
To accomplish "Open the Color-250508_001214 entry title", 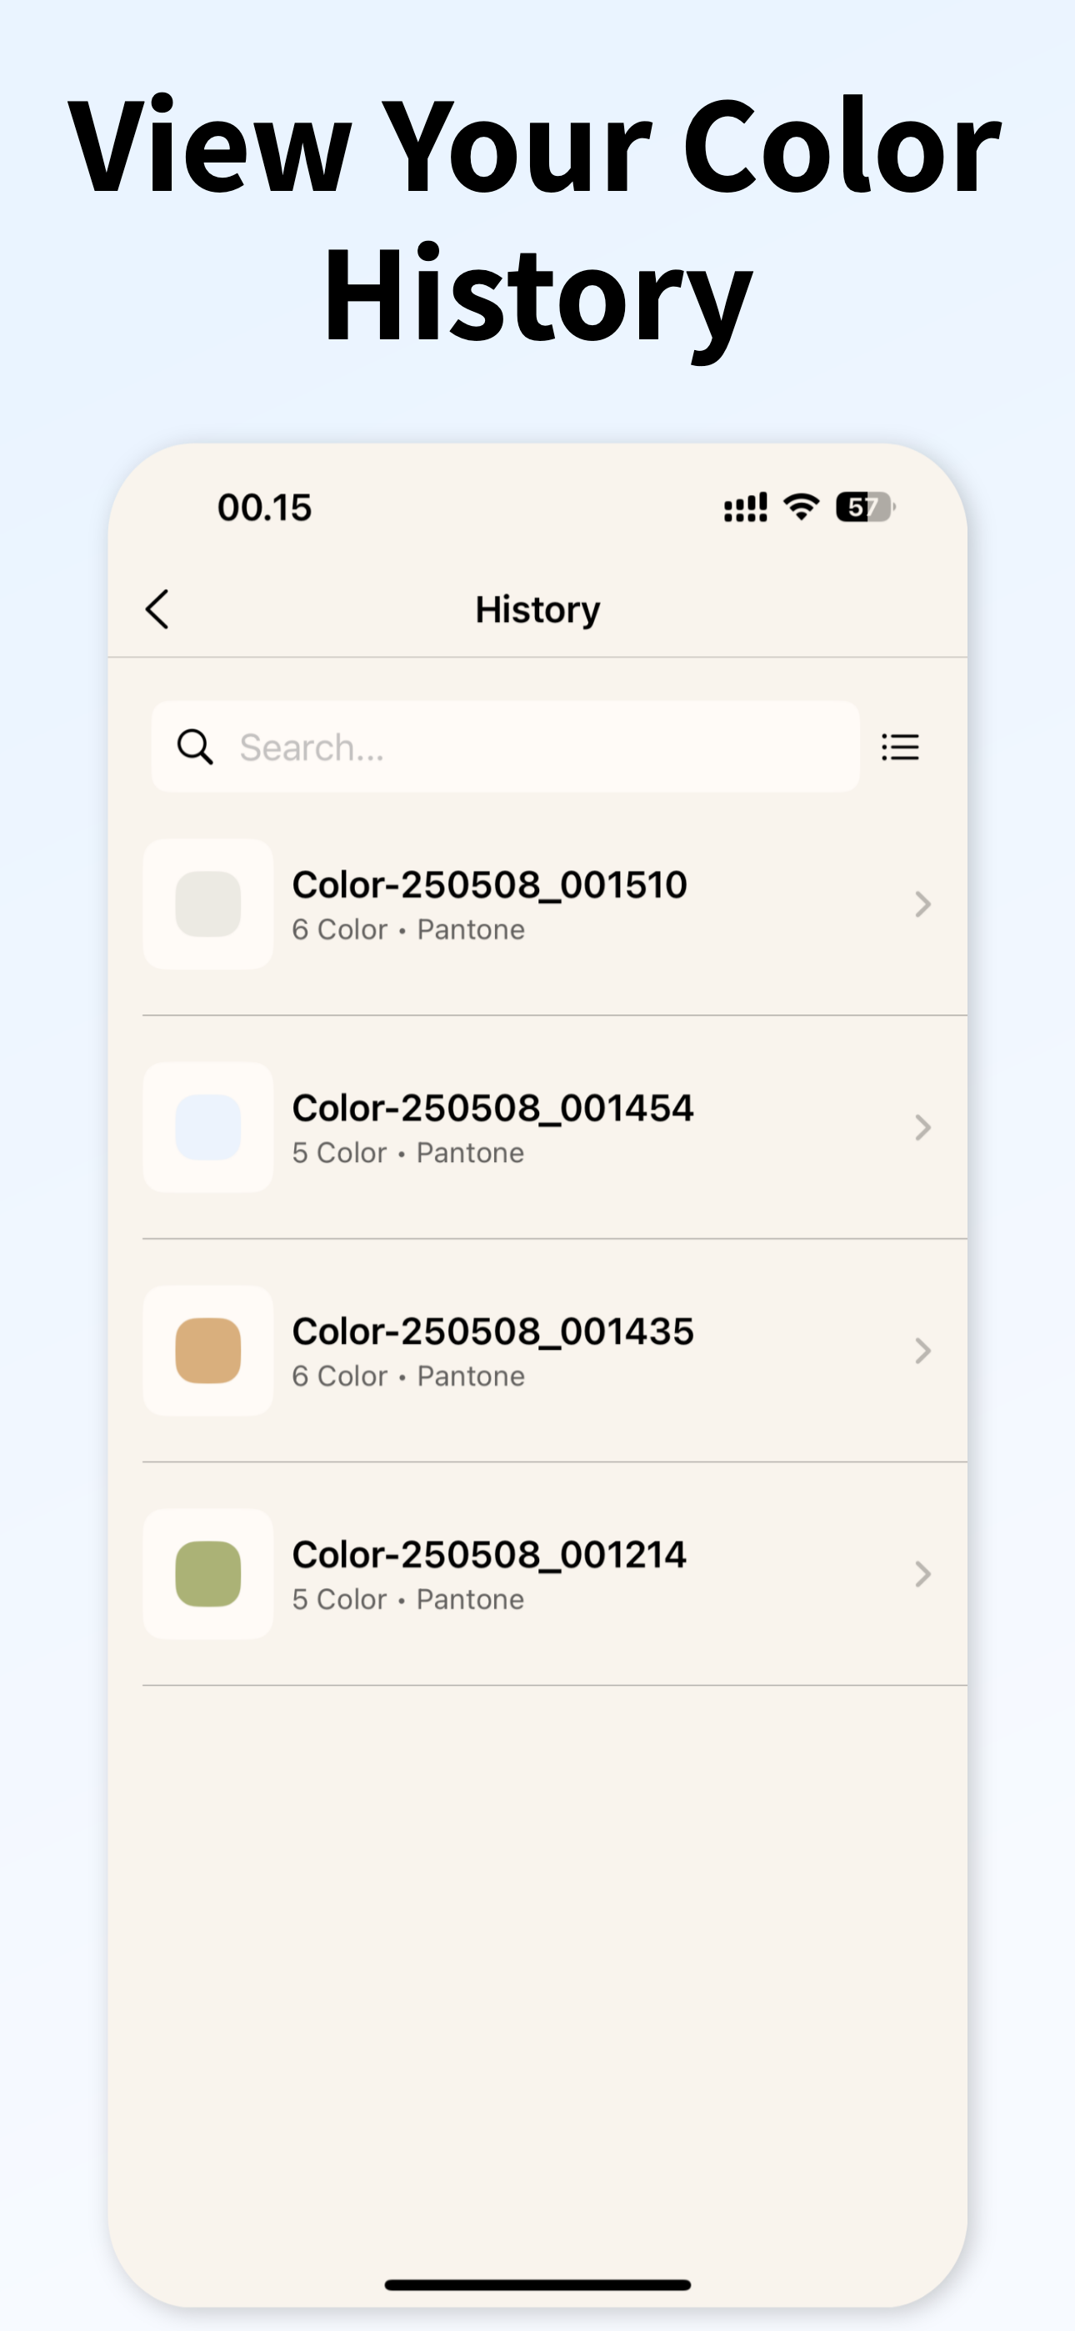I will [488, 1556].
